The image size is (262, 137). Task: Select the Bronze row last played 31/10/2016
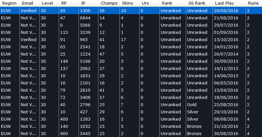tap(131, 126)
